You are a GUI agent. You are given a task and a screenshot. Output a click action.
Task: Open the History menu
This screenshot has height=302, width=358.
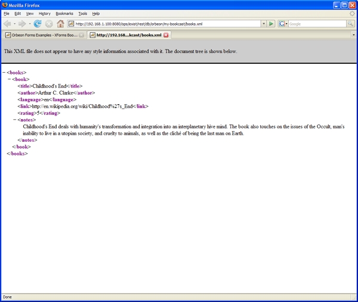(x=45, y=13)
